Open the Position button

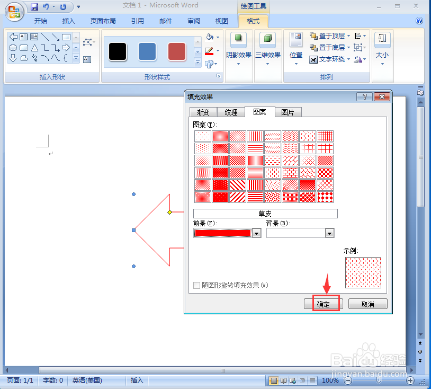(x=296, y=49)
